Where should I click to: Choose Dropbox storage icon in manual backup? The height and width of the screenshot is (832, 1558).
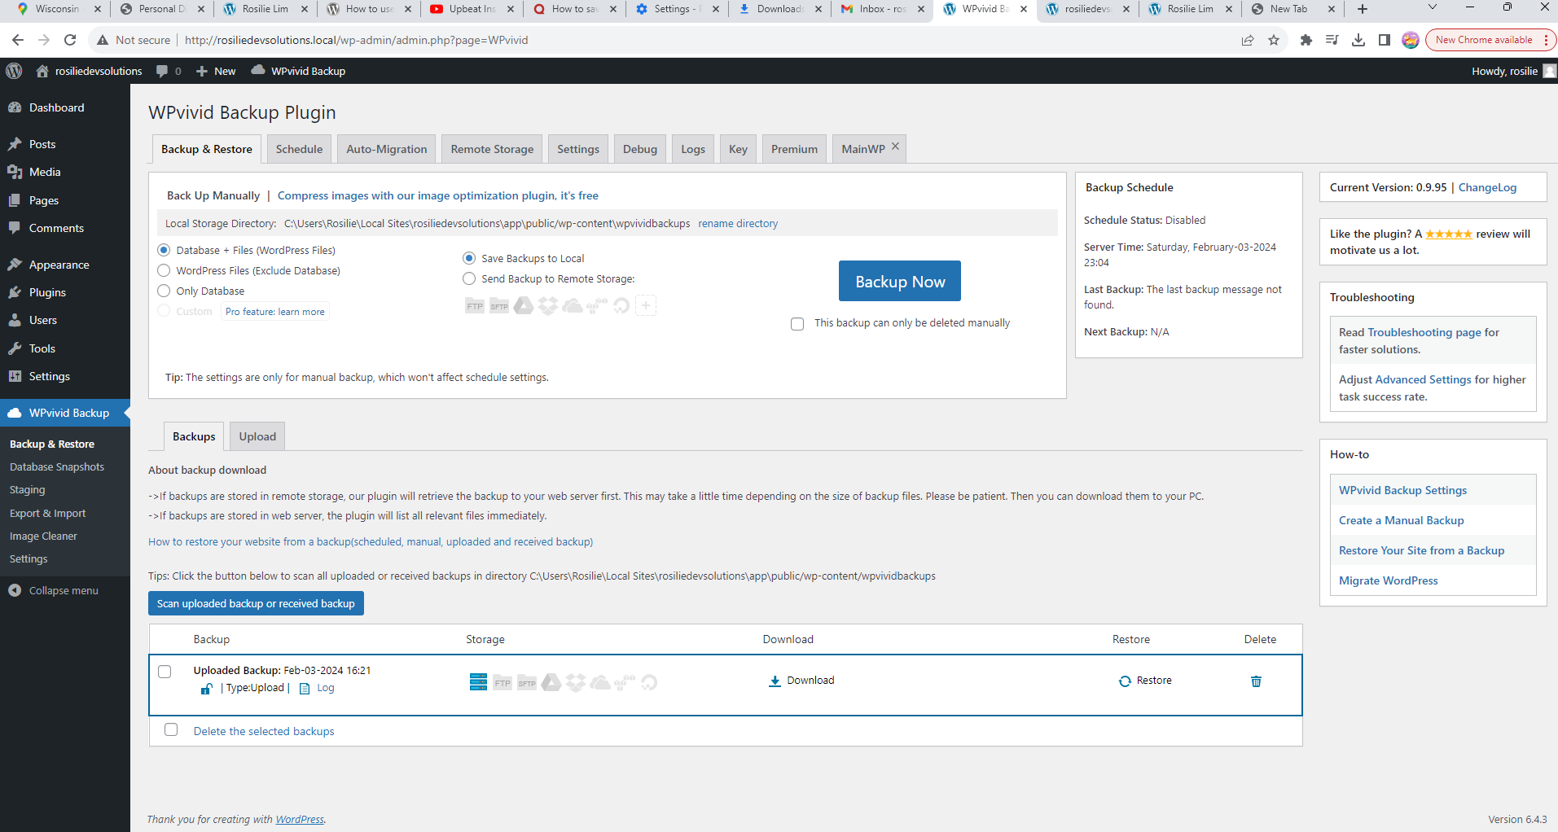point(548,306)
